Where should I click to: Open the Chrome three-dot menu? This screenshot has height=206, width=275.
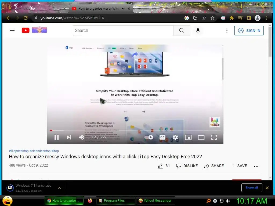[266, 18]
